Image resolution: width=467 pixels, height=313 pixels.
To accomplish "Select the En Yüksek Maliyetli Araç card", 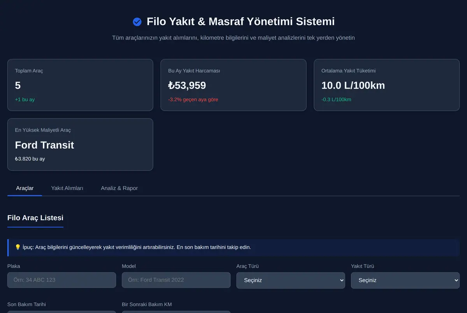I will pos(80,144).
